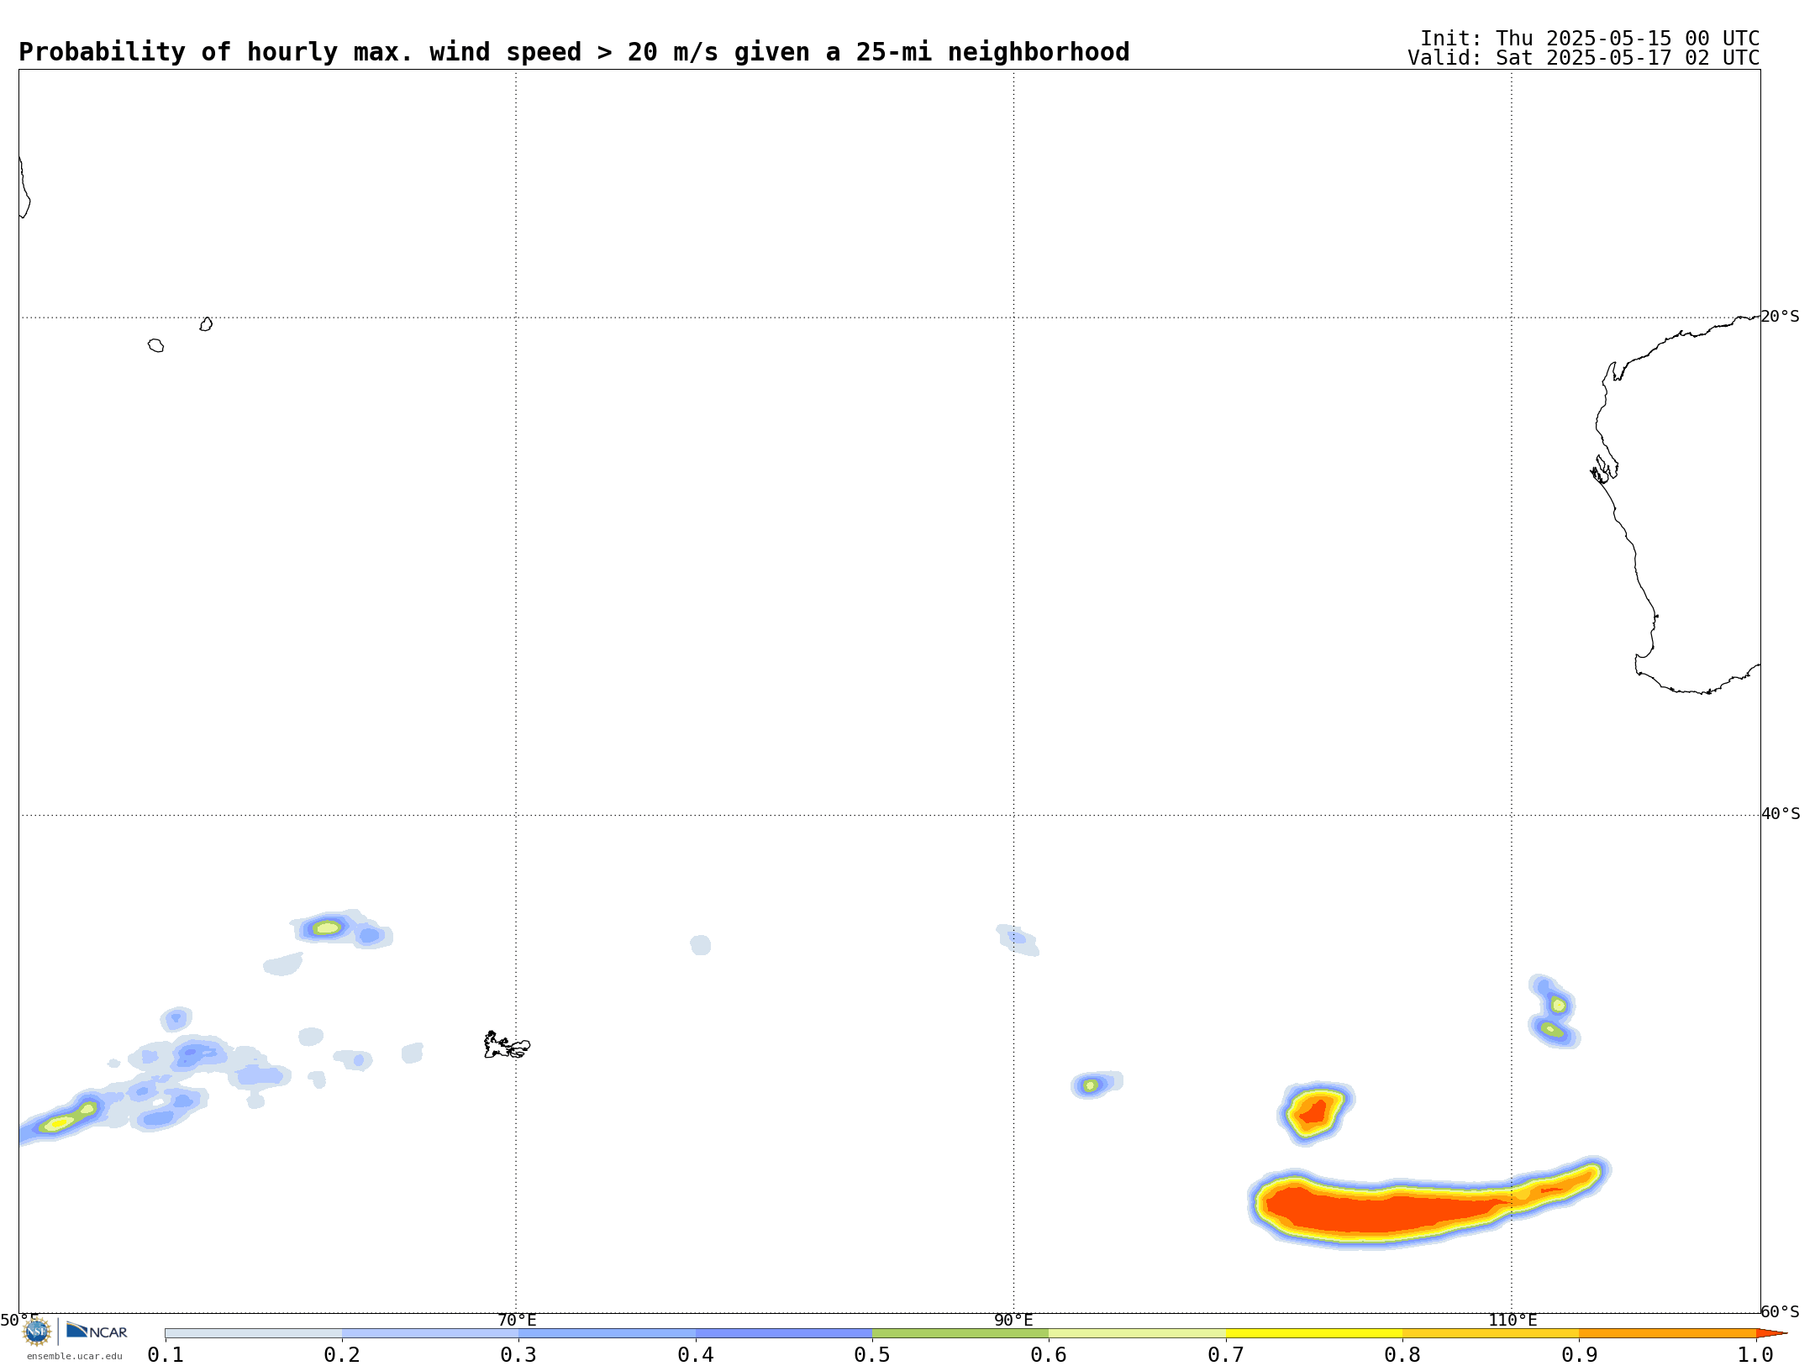The image size is (1815, 1366).
Task: Click the green-centered blob in the upper-left cluster
Action: pos(327,927)
